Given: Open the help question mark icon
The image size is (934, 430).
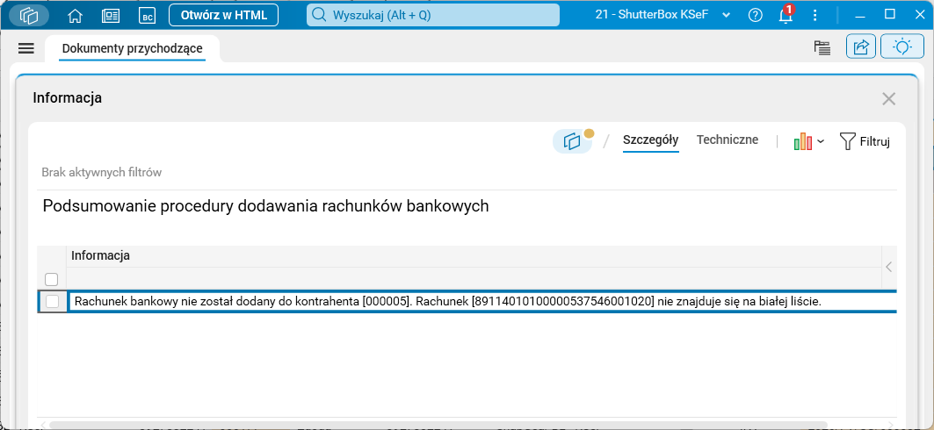Looking at the screenshot, I should pyautogui.click(x=756, y=16).
